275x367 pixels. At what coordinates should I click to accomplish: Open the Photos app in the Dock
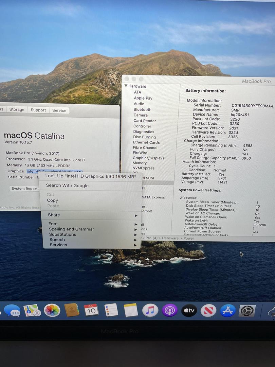(52, 310)
